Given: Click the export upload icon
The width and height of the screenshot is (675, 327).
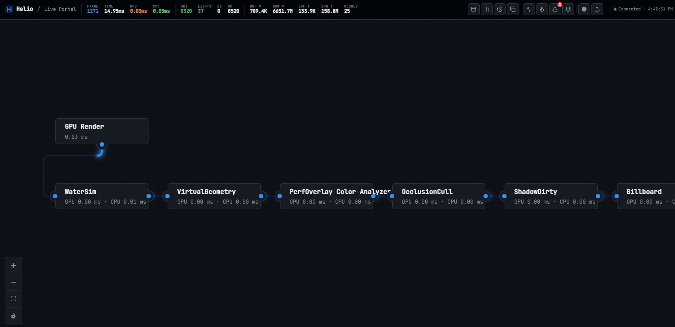Looking at the screenshot, I should click(597, 9).
